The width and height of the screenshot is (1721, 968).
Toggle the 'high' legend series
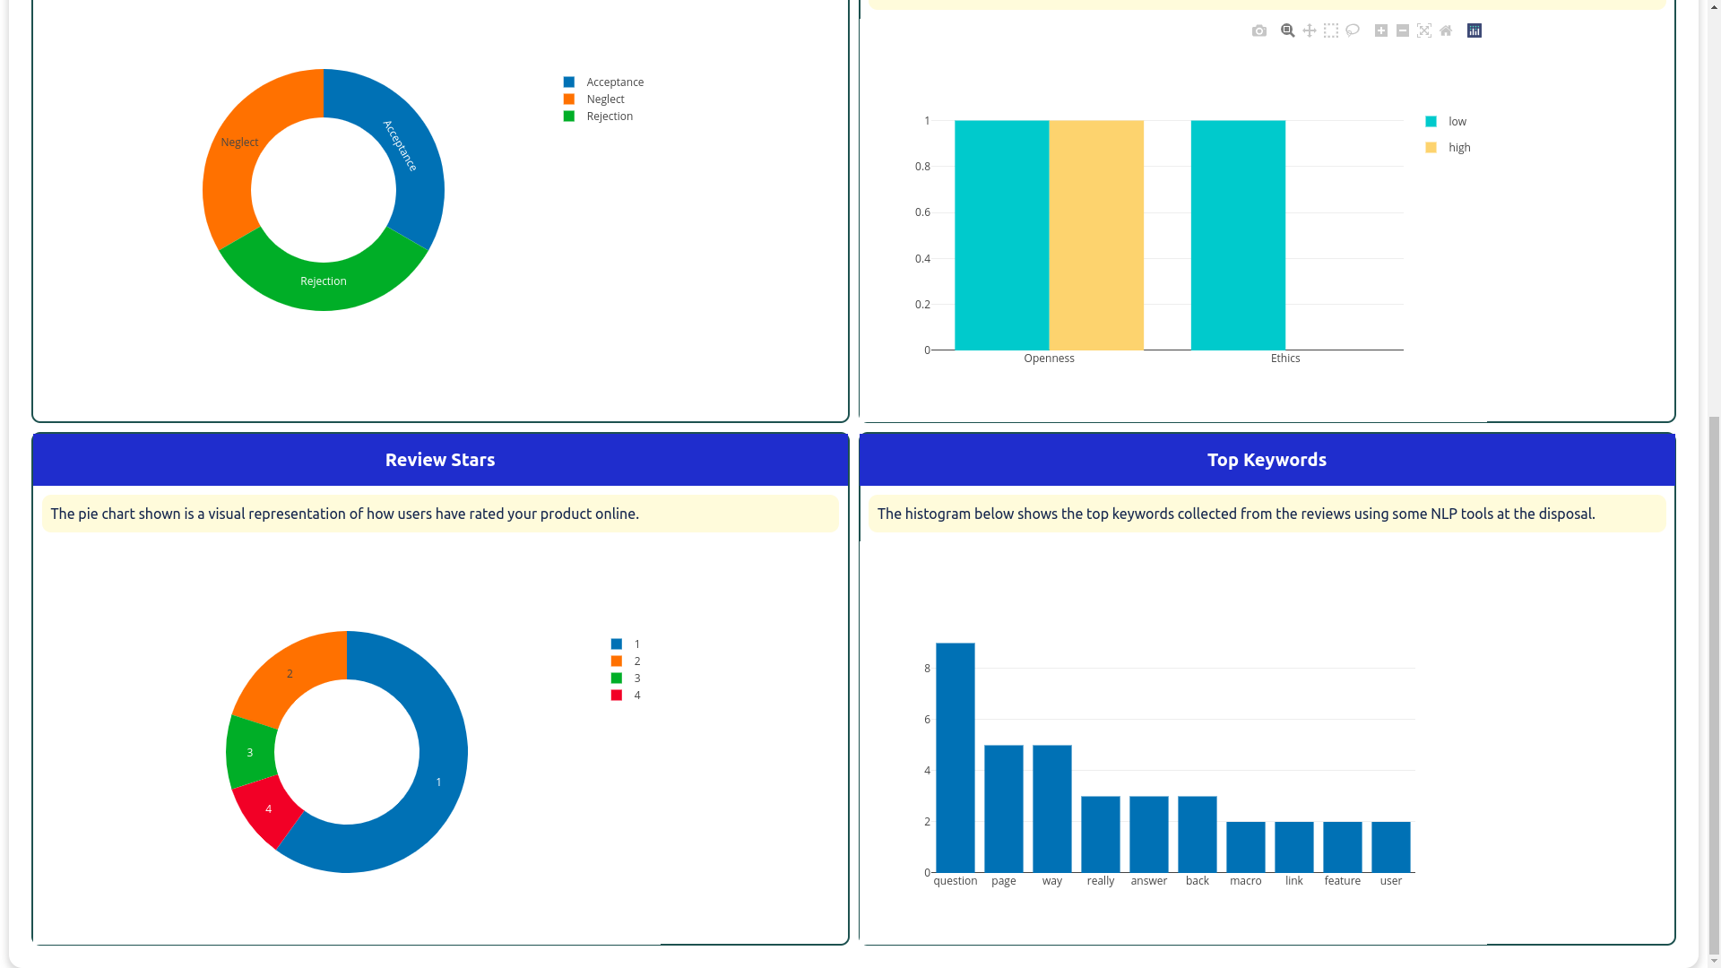(1458, 148)
